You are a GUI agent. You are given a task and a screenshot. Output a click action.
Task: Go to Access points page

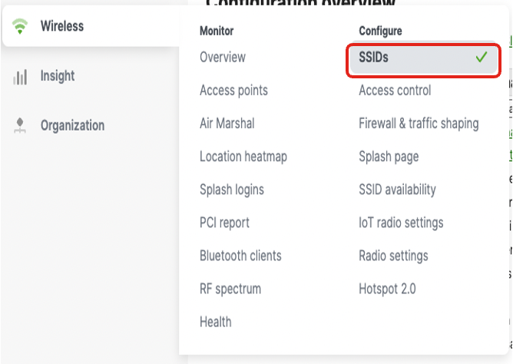[x=233, y=91]
